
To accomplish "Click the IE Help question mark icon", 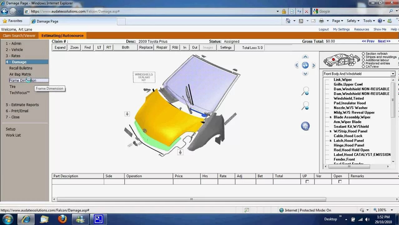I will click(380, 21).
